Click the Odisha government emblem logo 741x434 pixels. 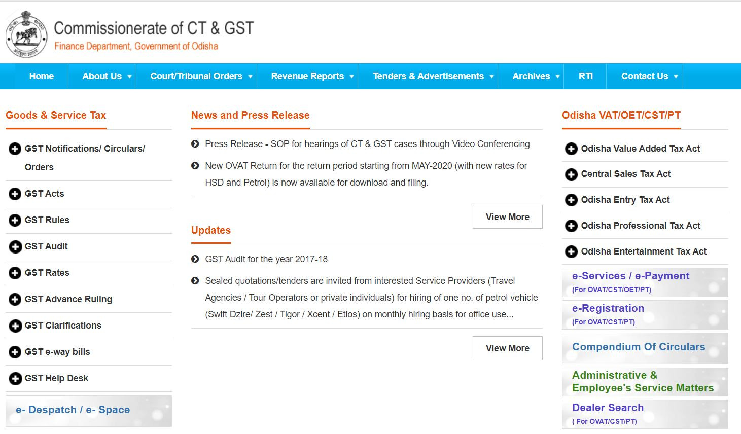26,34
